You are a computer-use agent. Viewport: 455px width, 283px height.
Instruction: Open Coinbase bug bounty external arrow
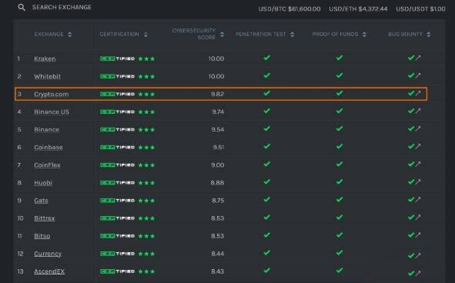click(x=418, y=146)
